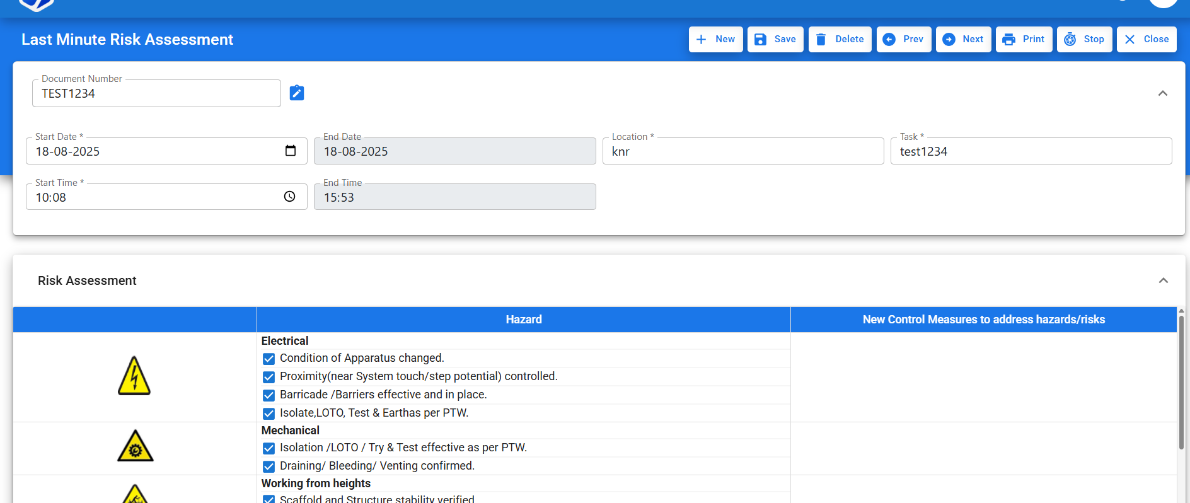Click the Location input field
The height and width of the screenshot is (503, 1190).
[742, 152]
